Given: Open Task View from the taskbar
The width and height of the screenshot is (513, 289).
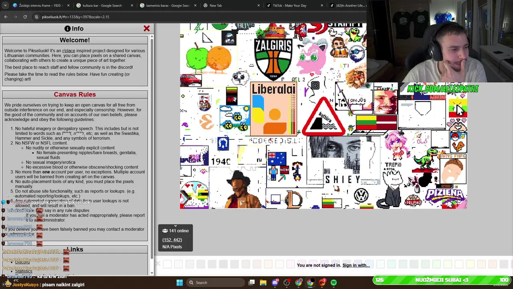Looking at the screenshot, I should pos(251,283).
